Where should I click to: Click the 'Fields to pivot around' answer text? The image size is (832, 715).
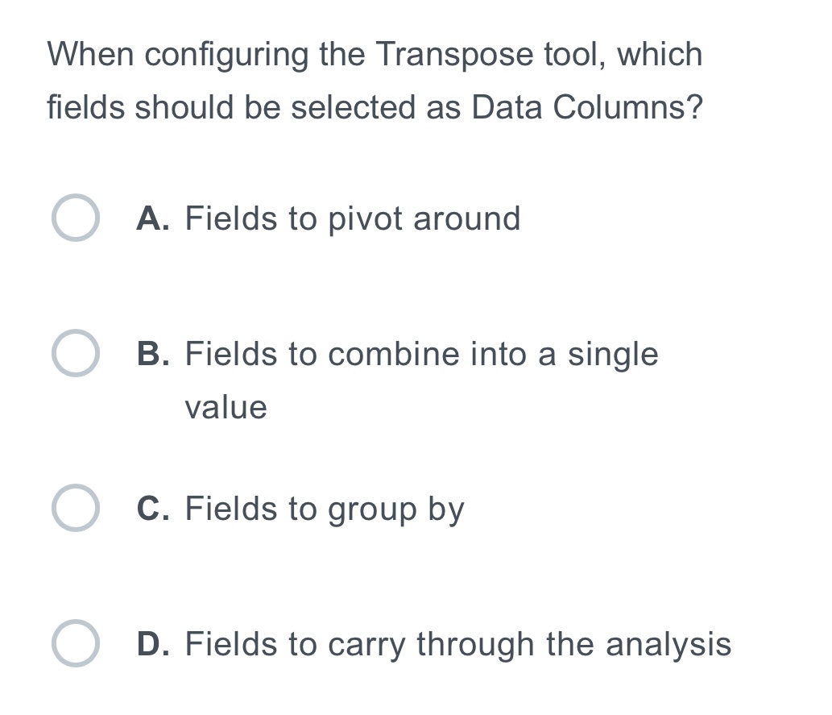pos(353,218)
